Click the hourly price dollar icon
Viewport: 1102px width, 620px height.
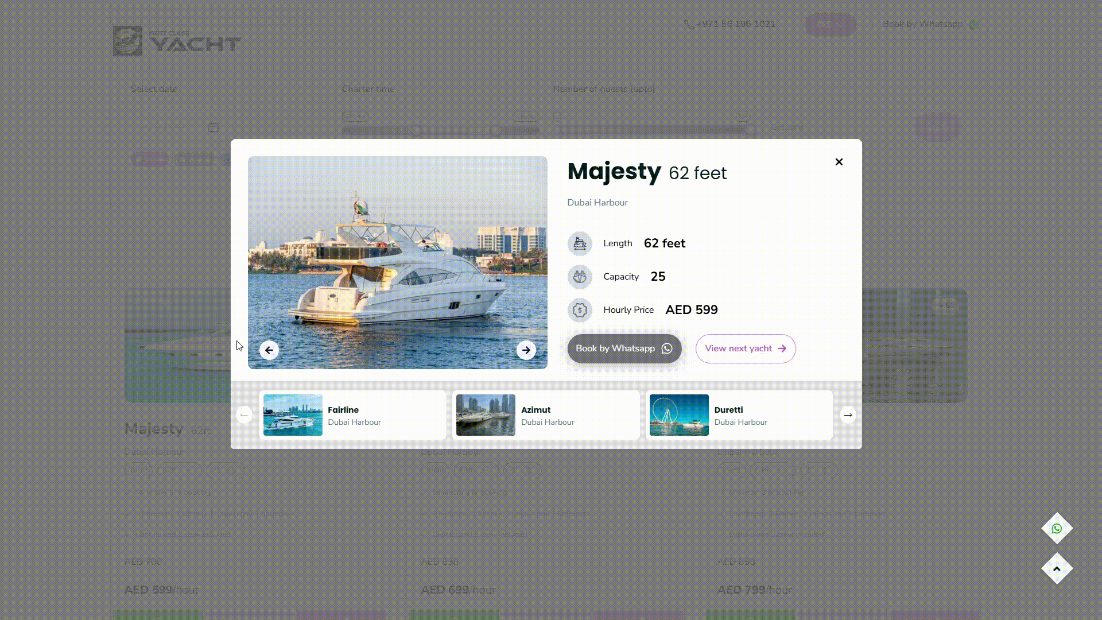[580, 310]
